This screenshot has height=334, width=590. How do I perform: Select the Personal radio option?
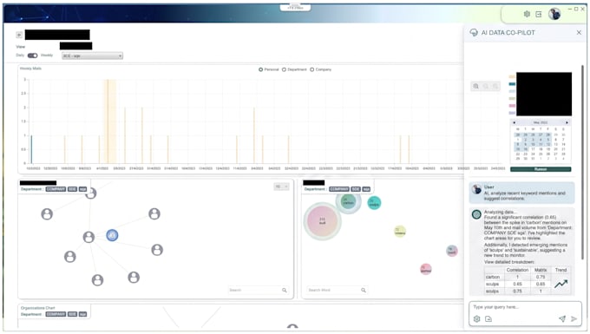pos(260,69)
